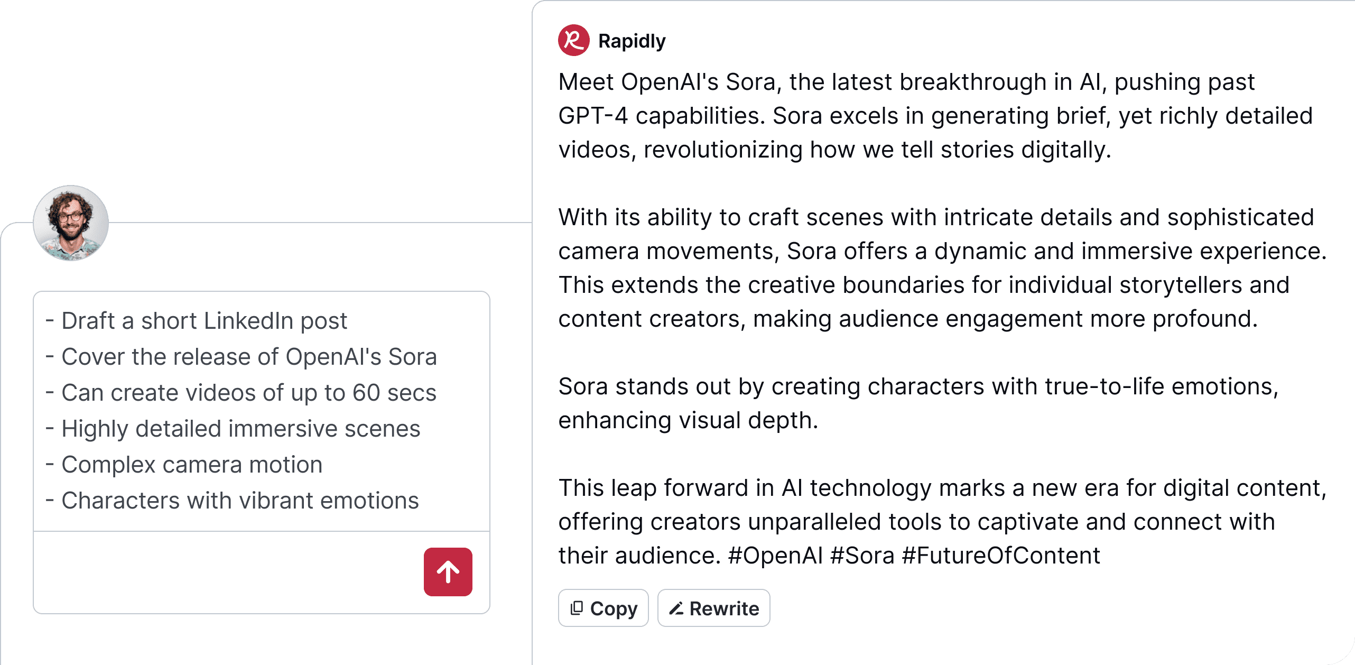Viewport: 1355px width, 665px height.
Task: Click the red R badge next to Rapidly
Action: pyautogui.click(x=575, y=40)
